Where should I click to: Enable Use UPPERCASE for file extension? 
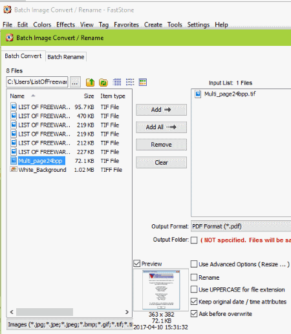pos(194,289)
